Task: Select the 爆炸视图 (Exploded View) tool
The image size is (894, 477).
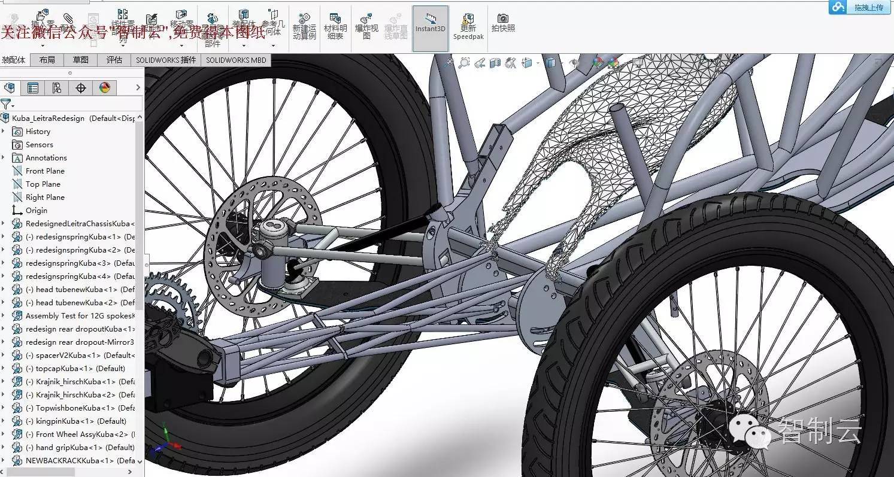Action: 366,25
